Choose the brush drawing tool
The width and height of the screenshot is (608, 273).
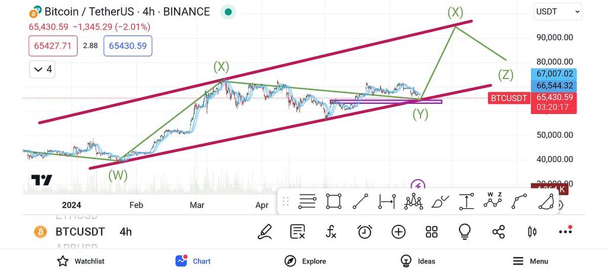(x=440, y=202)
